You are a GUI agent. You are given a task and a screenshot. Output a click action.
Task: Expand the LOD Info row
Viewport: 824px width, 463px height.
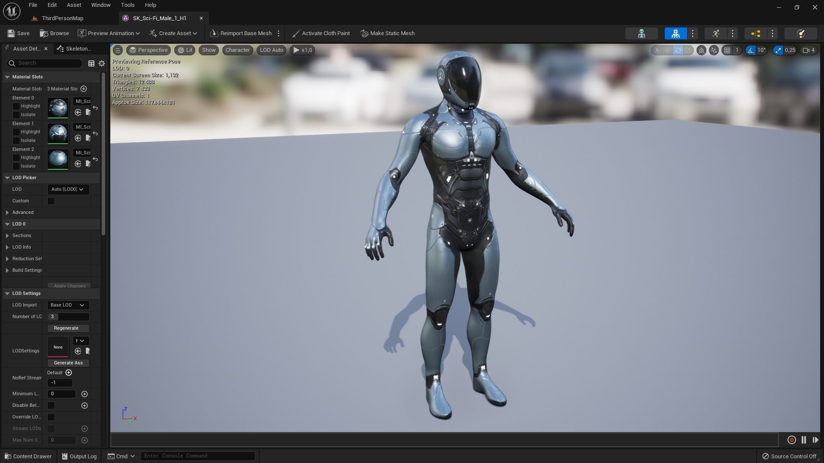(x=7, y=247)
